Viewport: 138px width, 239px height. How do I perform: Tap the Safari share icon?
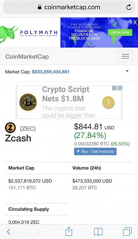[69, 231]
